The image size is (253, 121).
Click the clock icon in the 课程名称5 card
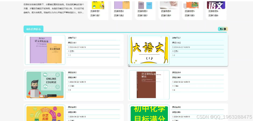pyautogui.click(x=69, y=117)
